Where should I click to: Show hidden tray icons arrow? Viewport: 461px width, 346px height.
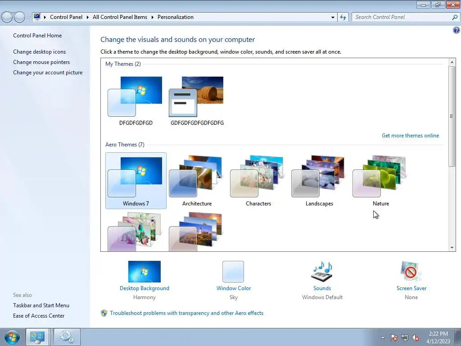[x=383, y=337]
